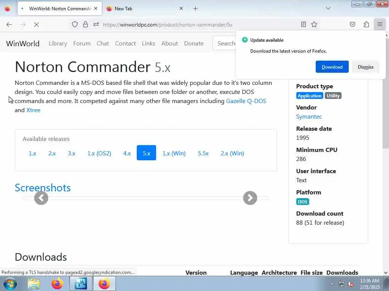This screenshot has width=389, height=291.
Task: Open site permissions icon in address bar
Action: pyautogui.click(x=96, y=24)
